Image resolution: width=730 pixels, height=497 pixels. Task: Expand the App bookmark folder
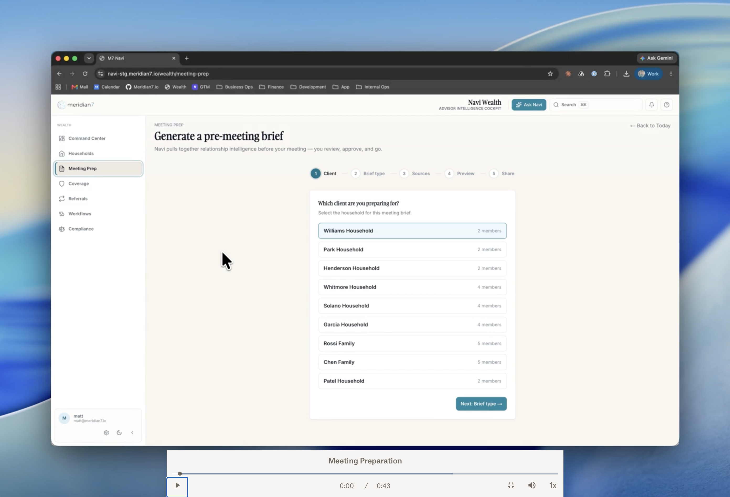(341, 87)
